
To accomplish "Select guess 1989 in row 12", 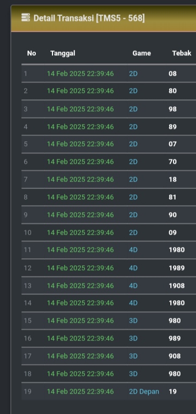I will pyautogui.click(x=177, y=268).
